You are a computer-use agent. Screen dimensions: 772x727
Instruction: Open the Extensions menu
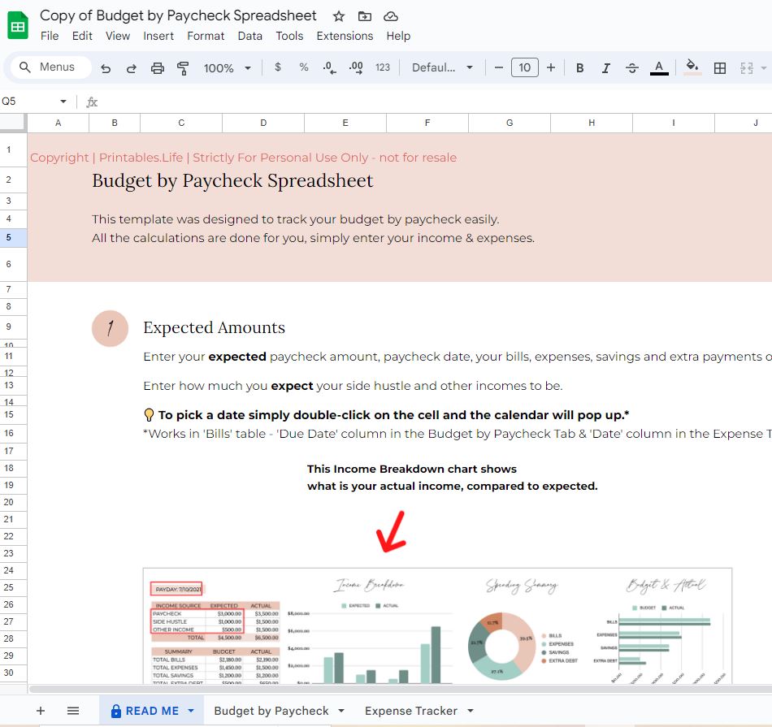(x=345, y=36)
